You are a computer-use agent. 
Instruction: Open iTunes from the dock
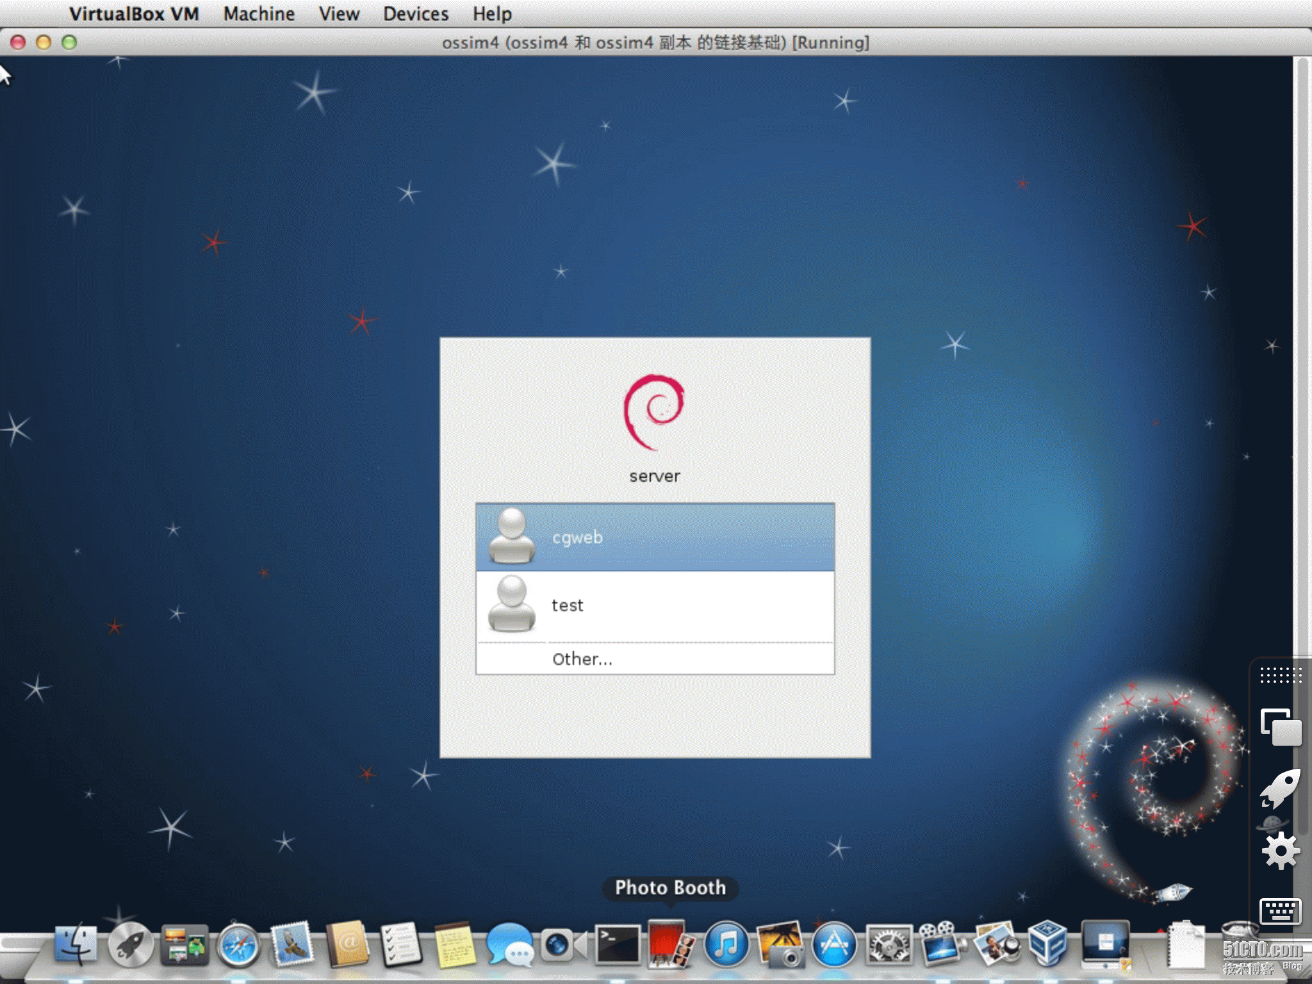pyautogui.click(x=726, y=944)
